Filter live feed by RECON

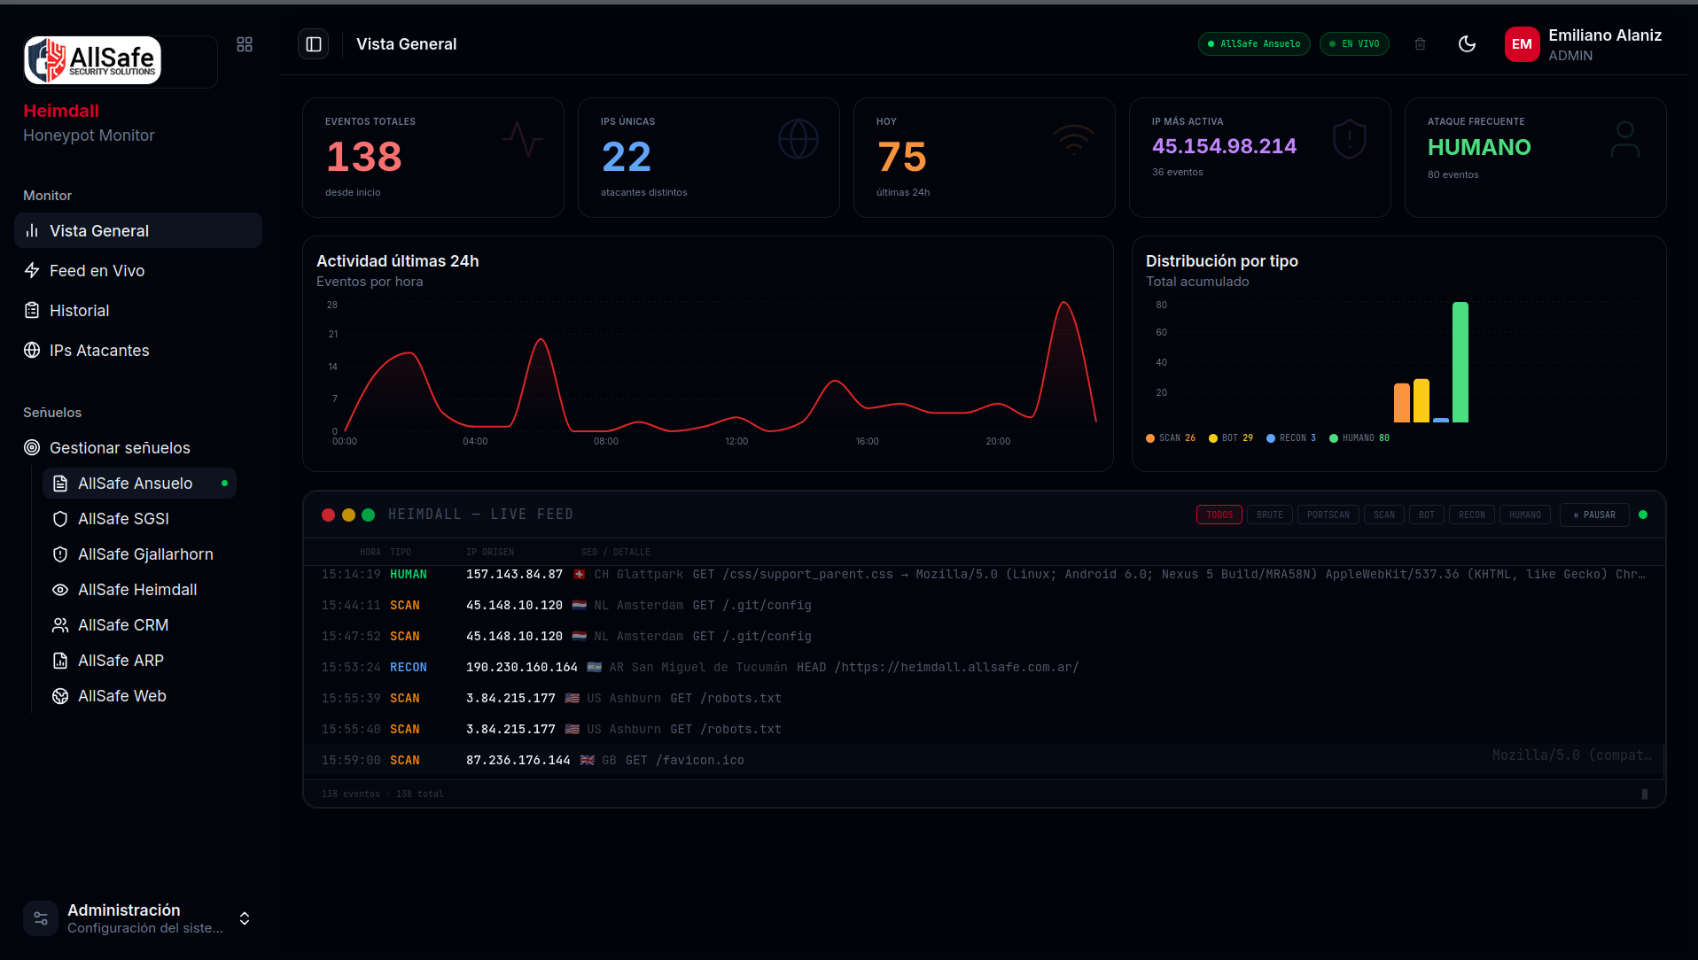point(1472,515)
